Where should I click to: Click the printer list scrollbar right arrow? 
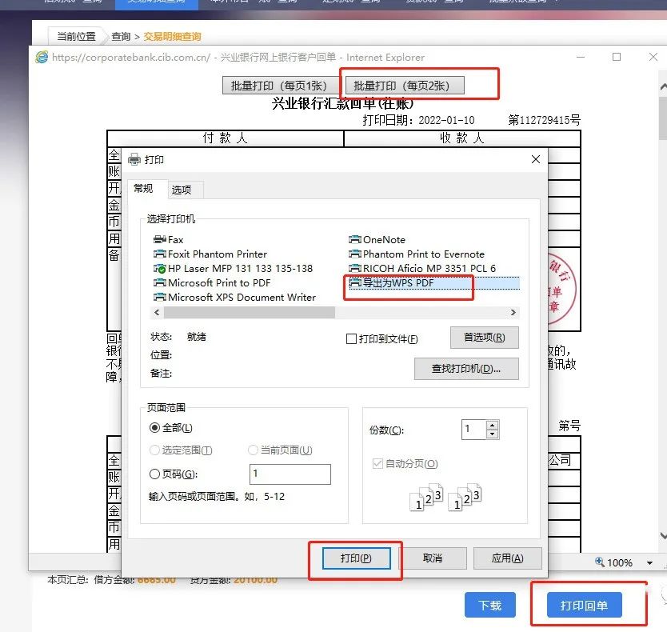tap(513, 312)
